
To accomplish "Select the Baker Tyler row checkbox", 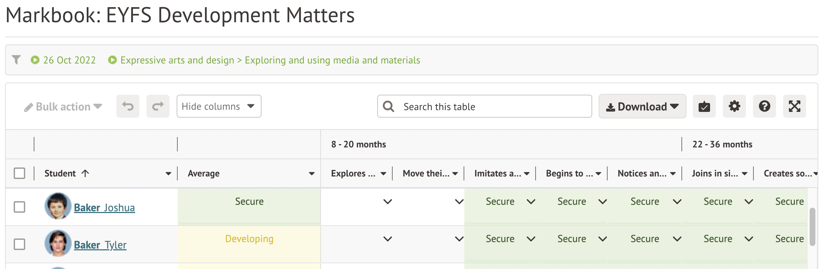I will (19, 244).
